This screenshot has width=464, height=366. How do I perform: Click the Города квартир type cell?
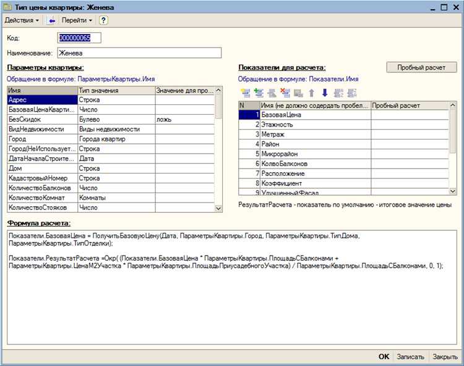[x=116, y=139]
